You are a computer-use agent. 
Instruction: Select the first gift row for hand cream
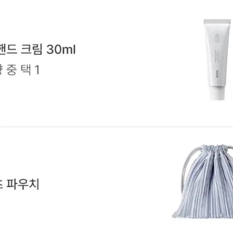[x=116, y=63]
